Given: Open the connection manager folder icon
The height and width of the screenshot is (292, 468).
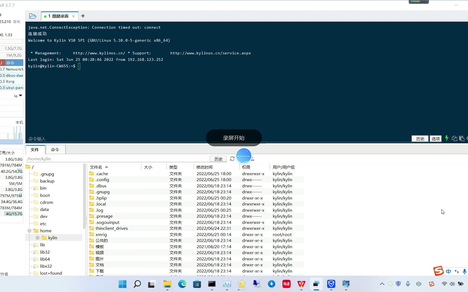Looking at the screenshot, I should (x=33, y=16).
